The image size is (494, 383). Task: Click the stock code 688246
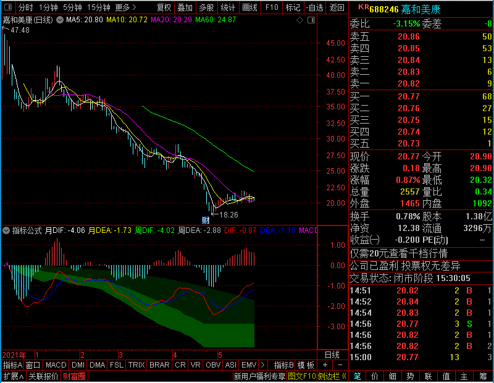coord(384,9)
